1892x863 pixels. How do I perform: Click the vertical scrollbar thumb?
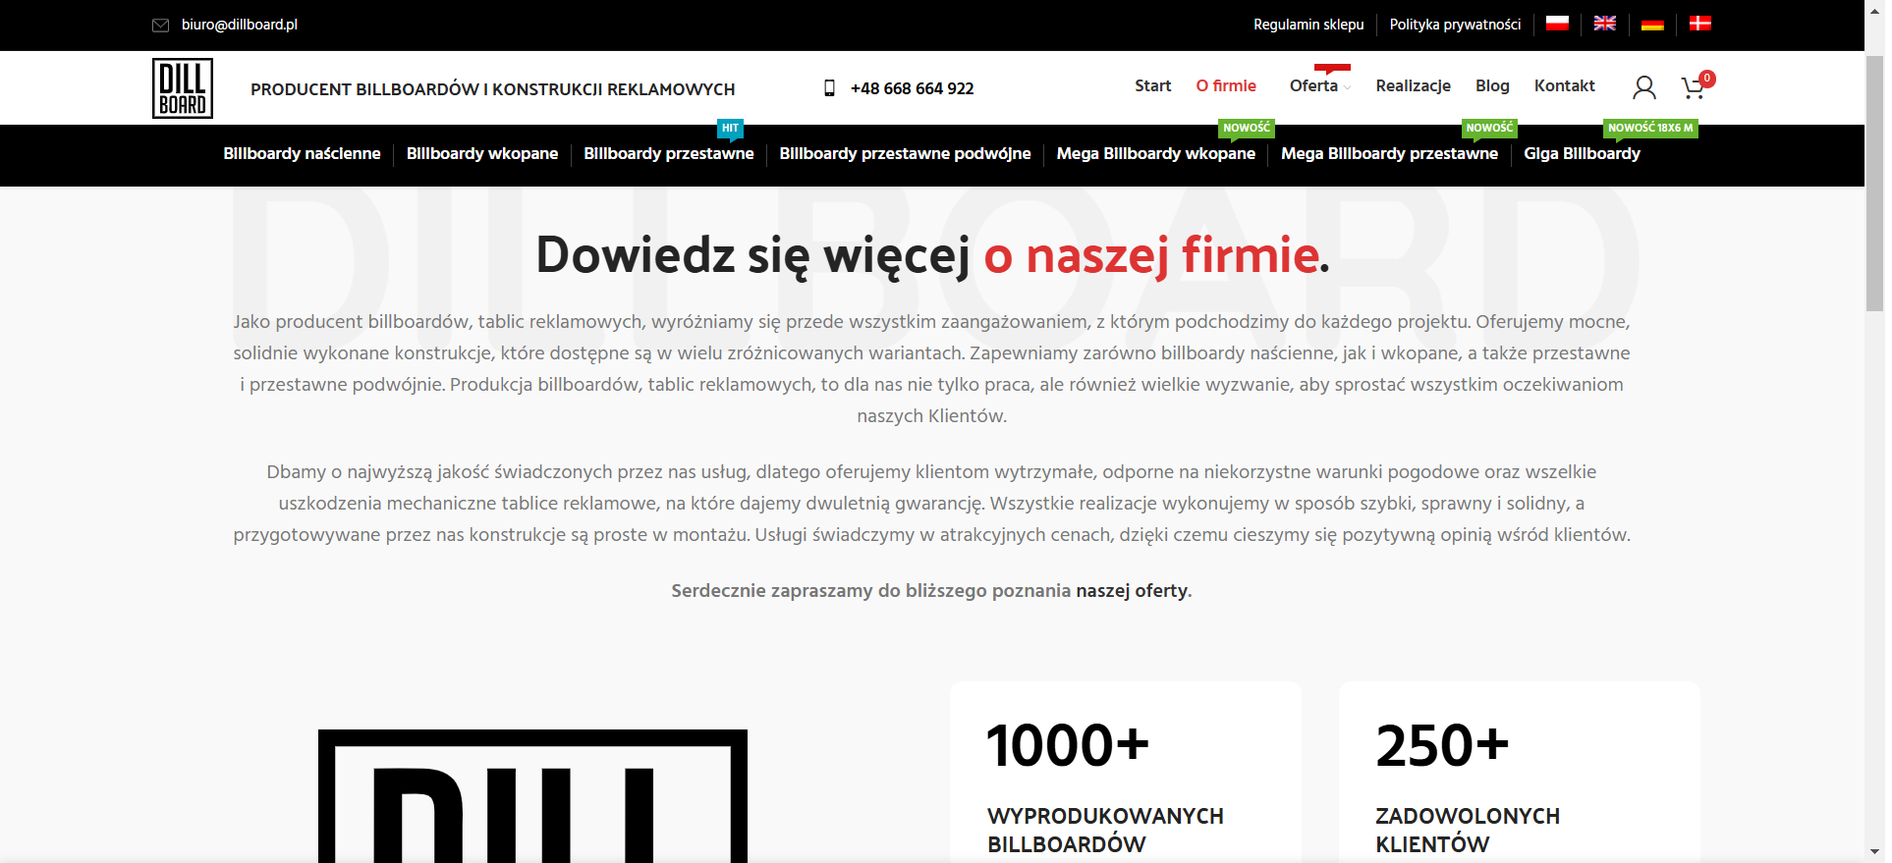coord(1874,182)
